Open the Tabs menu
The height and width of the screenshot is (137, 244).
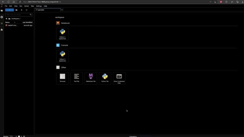(x=32, y=6)
